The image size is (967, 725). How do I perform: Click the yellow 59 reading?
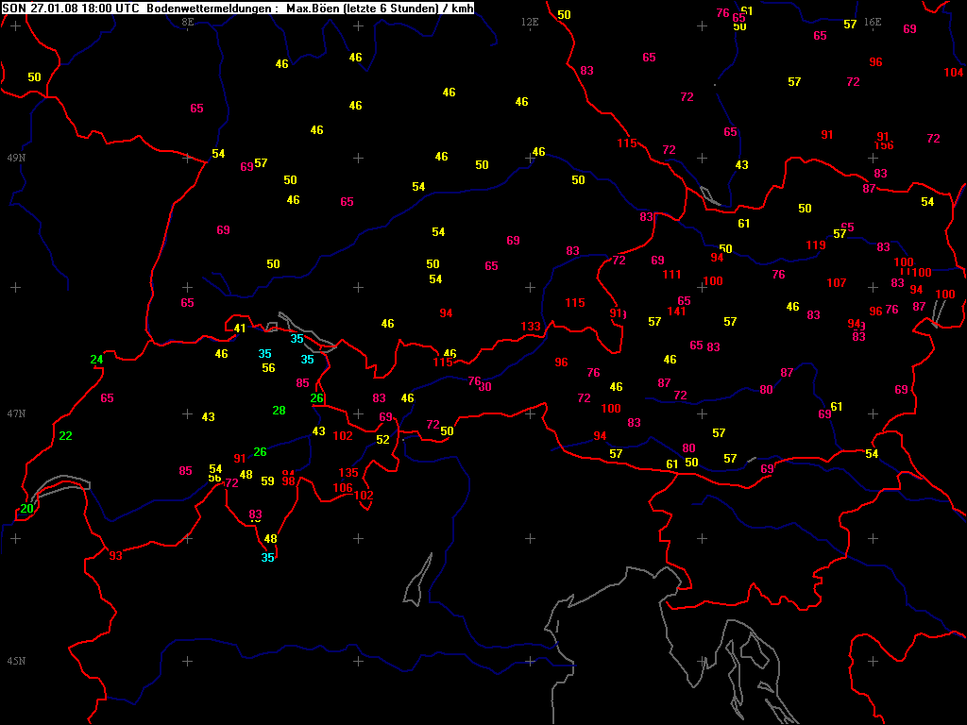click(267, 481)
